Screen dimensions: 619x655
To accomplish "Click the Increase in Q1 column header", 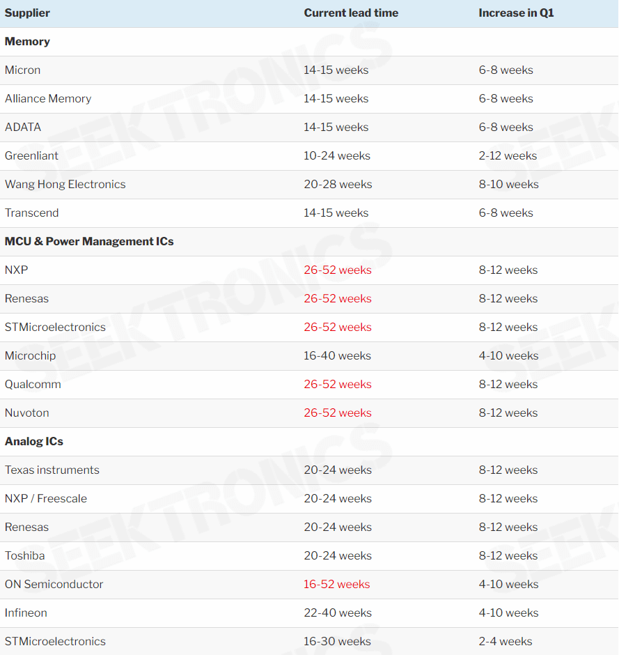I will (x=517, y=13).
